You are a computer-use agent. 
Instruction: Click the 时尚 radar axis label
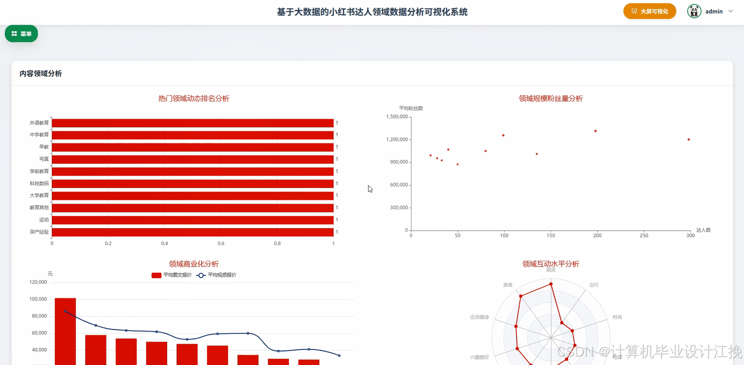pos(617,317)
